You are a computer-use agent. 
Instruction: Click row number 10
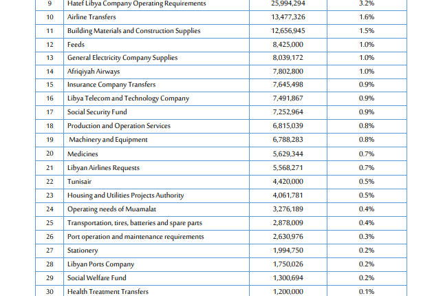pos(50,17)
